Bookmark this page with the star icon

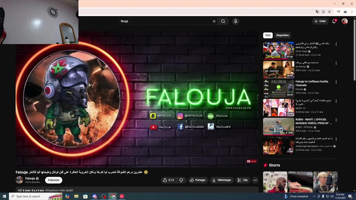pos(329,12)
